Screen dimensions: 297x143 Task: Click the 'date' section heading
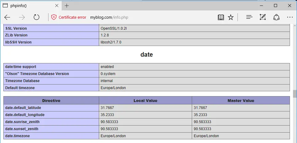(147, 55)
